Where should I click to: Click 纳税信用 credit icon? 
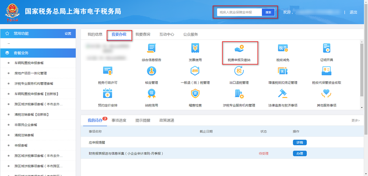click(151, 95)
